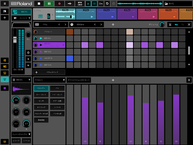Click the BPM 120.0 tempo display
The width and height of the screenshot is (193, 145).
point(80,4)
